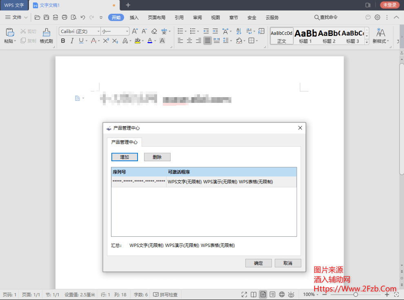404x300 pixels.
Task: Switch to the 审阅 ribbon tab
Action: (x=198, y=18)
